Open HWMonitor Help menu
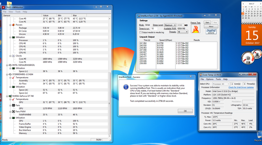 [25, 12]
